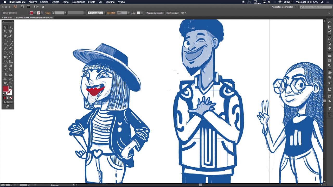Screen dimensions: 333x187
Task: Select the Line Segment tool
Action: click(x=10, y=40)
